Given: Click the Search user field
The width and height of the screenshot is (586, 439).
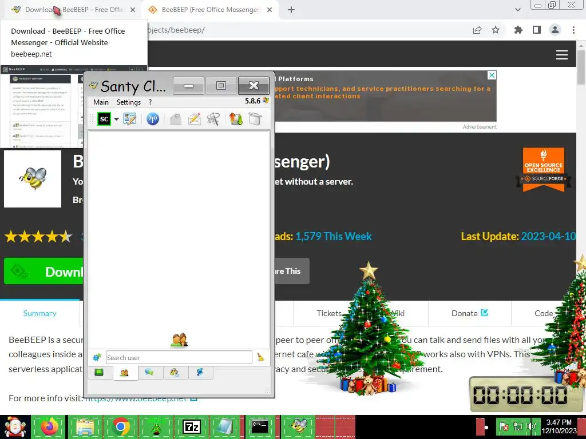Looking at the screenshot, I should click(179, 358).
